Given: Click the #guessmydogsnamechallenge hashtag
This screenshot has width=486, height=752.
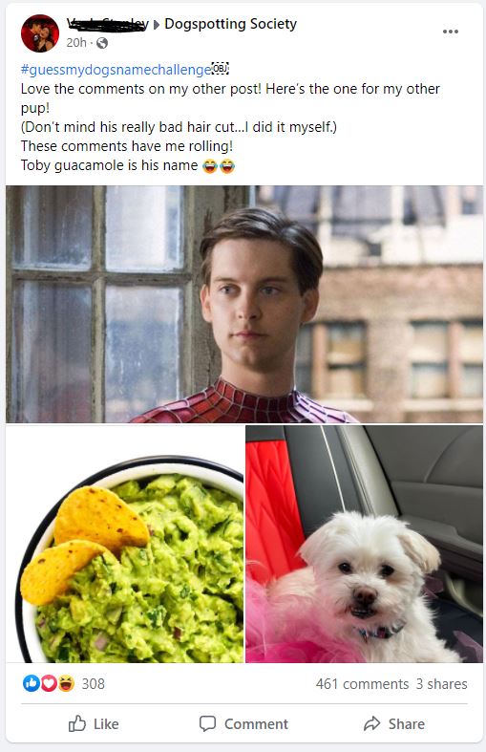Looking at the screenshot, I should (116, 70).
